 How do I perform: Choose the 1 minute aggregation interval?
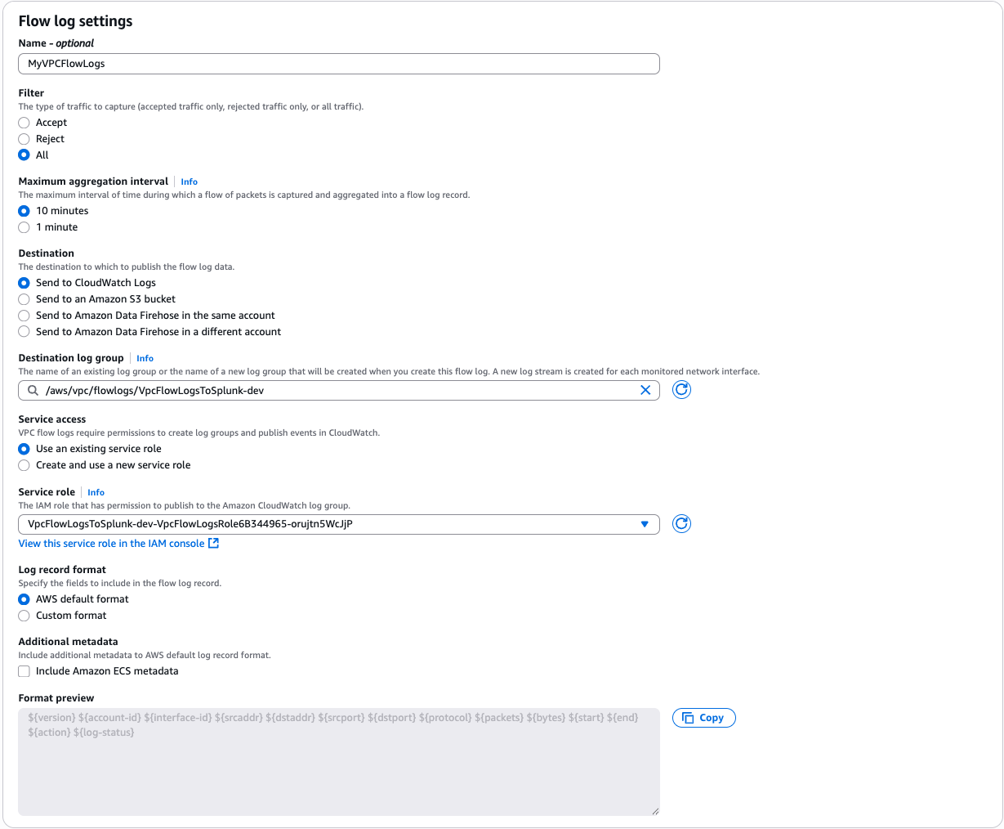(x=24, y=226)
